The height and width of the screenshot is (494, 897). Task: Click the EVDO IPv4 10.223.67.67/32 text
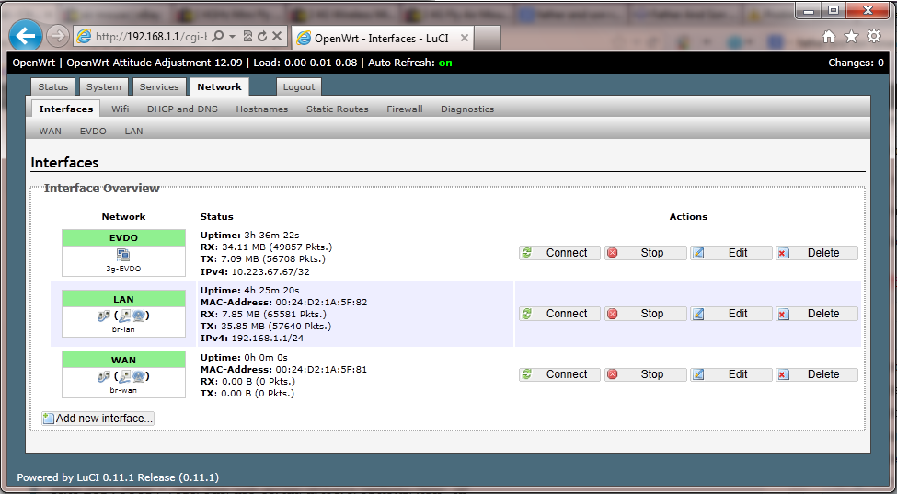pos(255,271)
